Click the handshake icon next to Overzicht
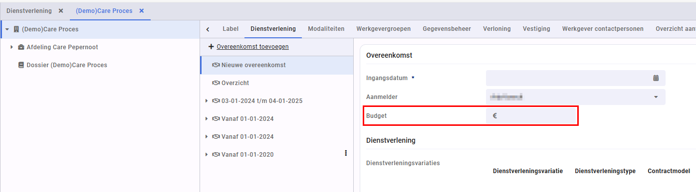Screen dimensions: 696x192 click(216, 83)
